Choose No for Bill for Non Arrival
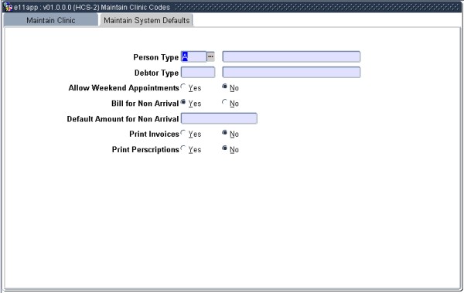The image size is (464, 293). (224, 102)
